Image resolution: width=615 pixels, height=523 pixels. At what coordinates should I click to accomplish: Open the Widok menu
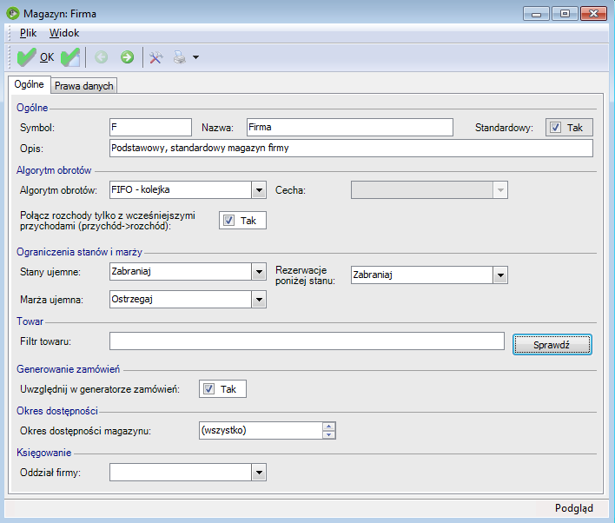tap(64, 33)
